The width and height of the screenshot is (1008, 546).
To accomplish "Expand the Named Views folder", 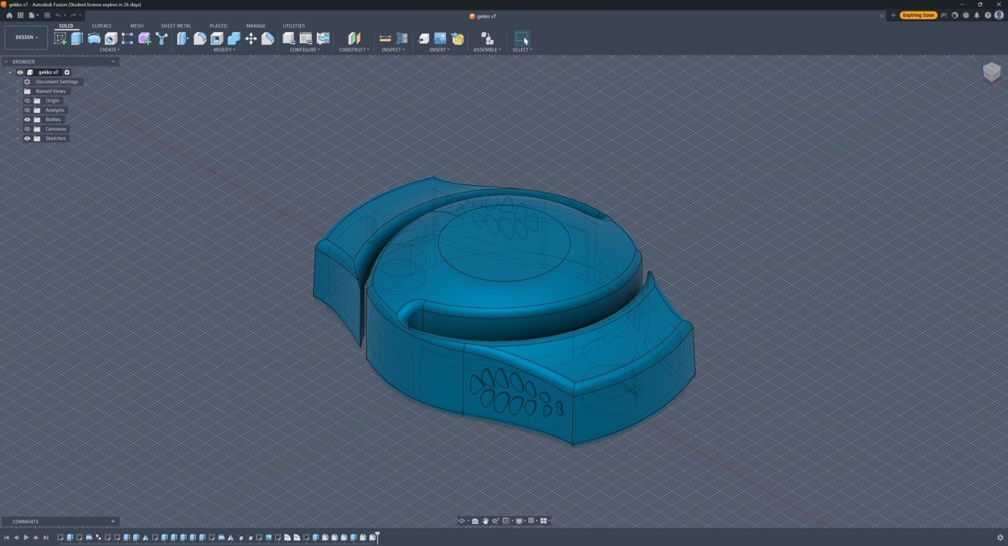I will (x=18, y=91).
